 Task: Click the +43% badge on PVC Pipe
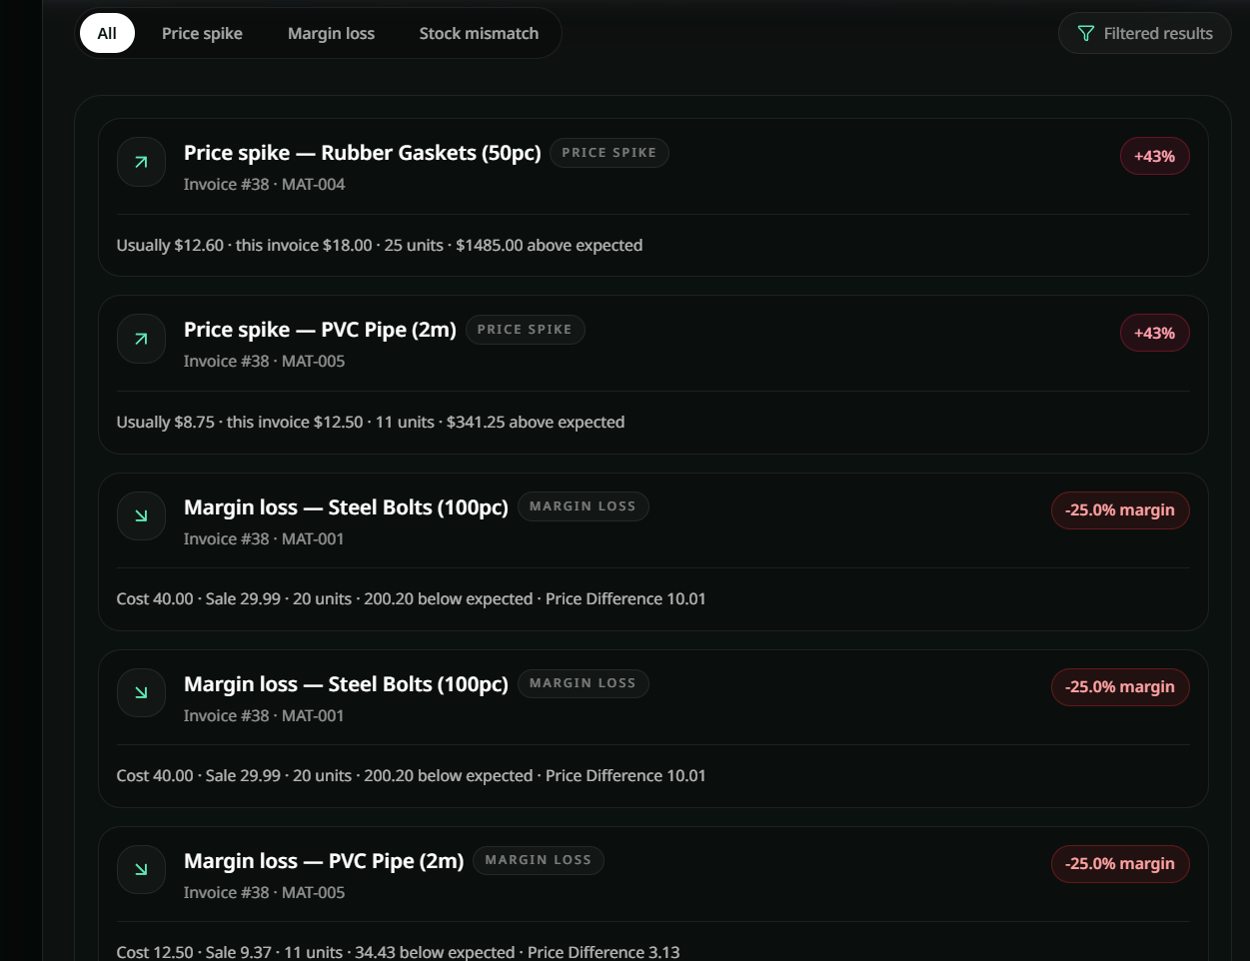1154,333
